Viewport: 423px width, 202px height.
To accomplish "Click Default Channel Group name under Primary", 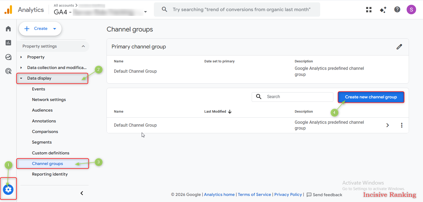I will tap(135, 71).
